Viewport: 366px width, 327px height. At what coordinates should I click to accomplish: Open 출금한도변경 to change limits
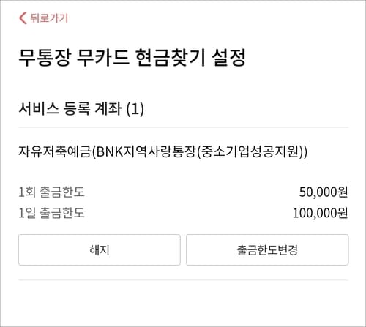[267, 249]
